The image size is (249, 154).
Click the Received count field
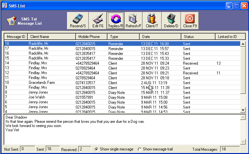[85, 149]
